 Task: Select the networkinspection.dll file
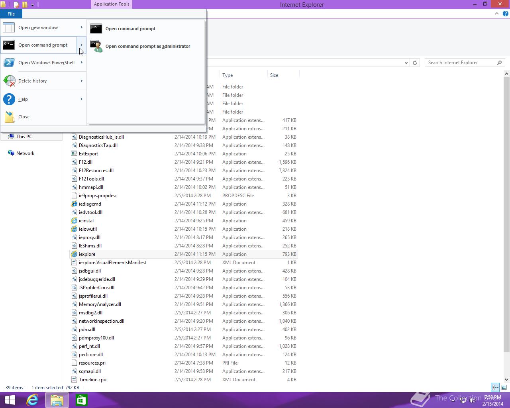[x=183, y=321]
